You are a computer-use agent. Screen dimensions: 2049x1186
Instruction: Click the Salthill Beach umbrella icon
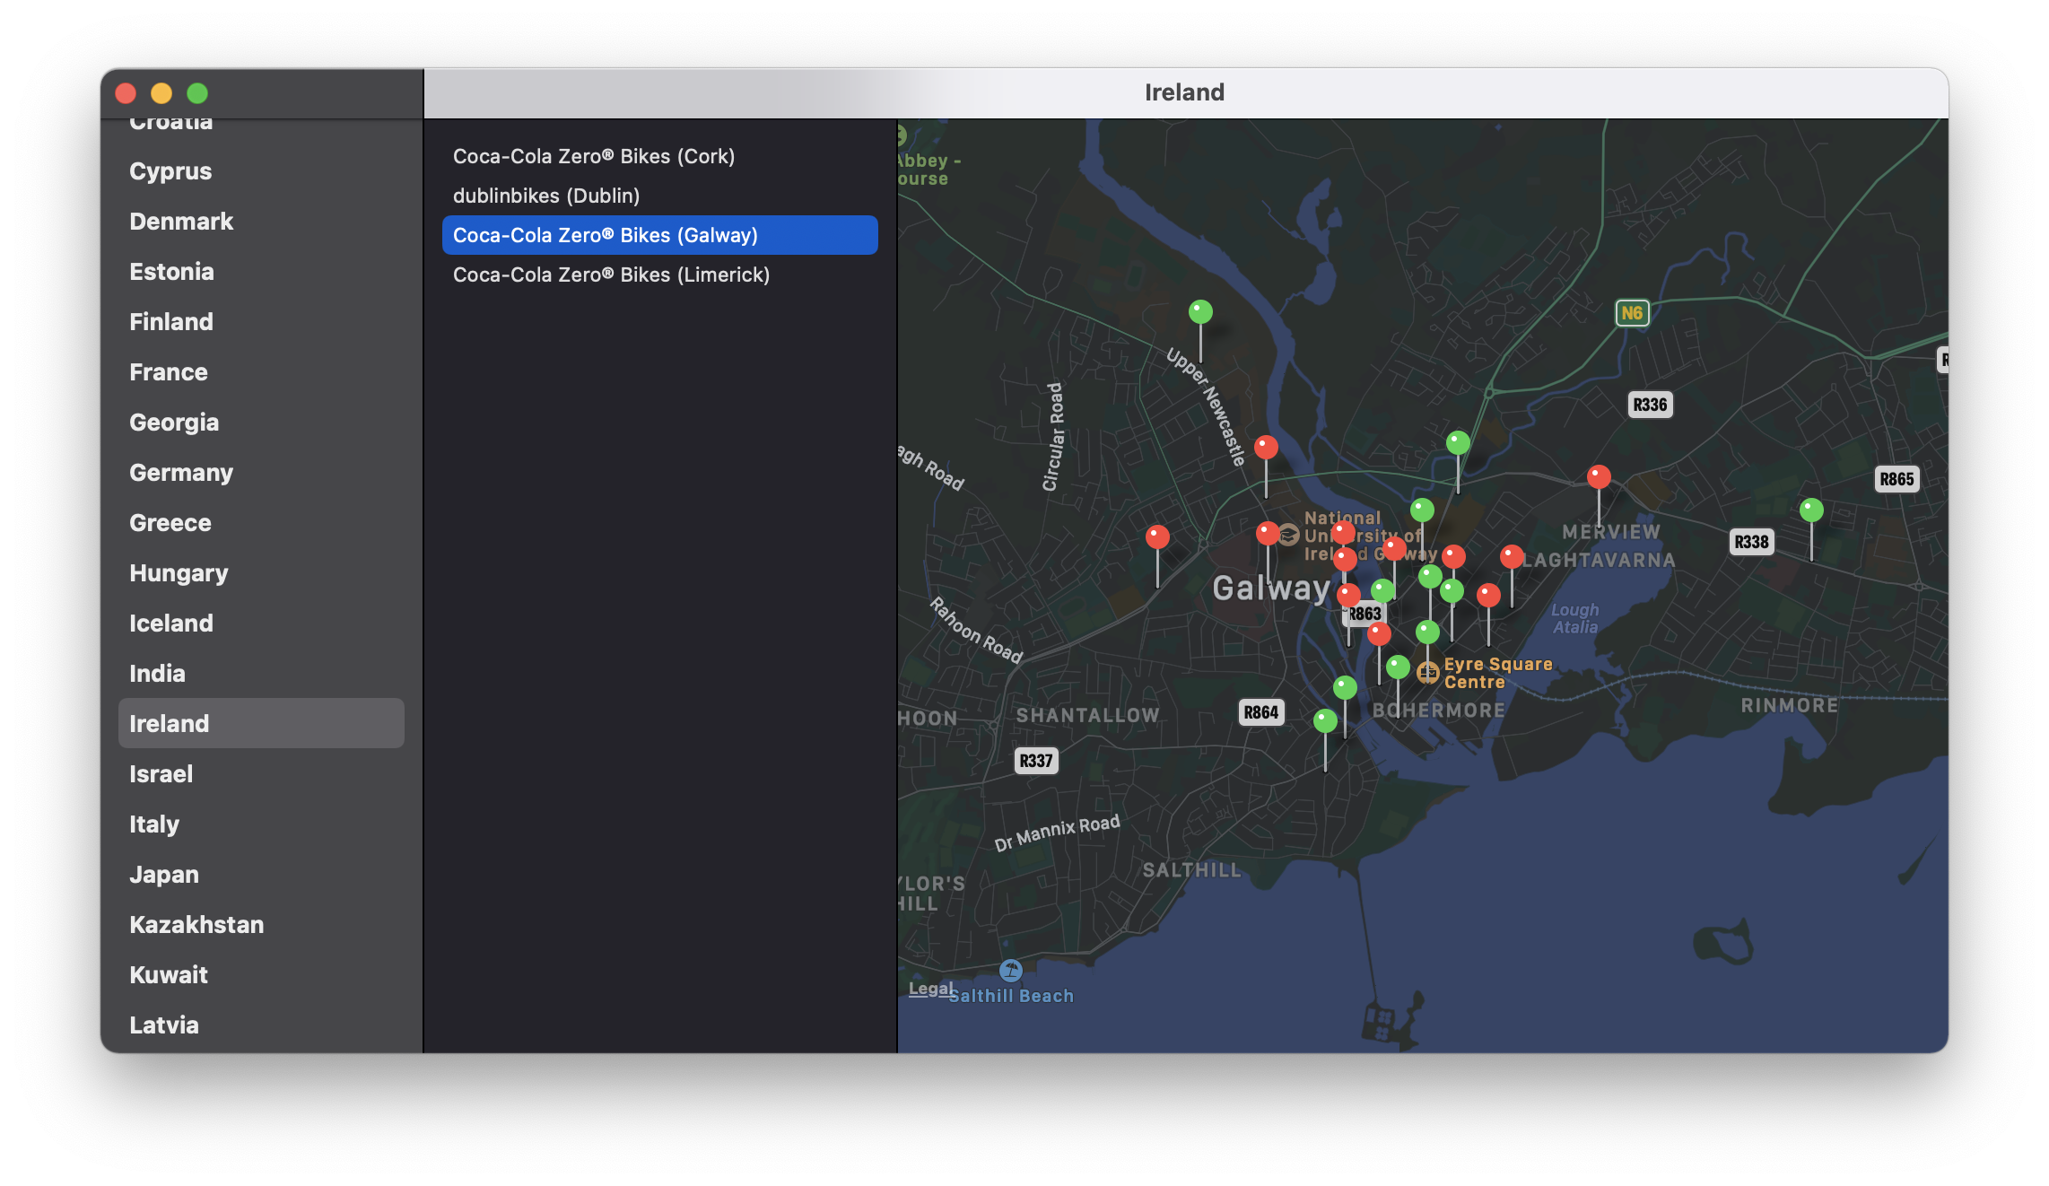pos(1011,970)
